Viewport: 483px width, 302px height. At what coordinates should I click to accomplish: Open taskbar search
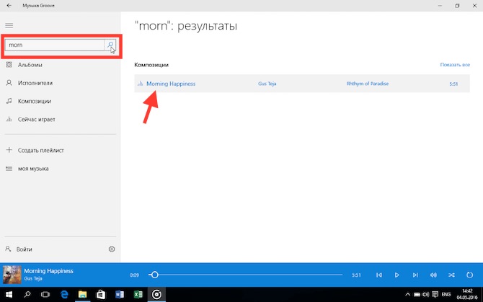tap(27, 295)
